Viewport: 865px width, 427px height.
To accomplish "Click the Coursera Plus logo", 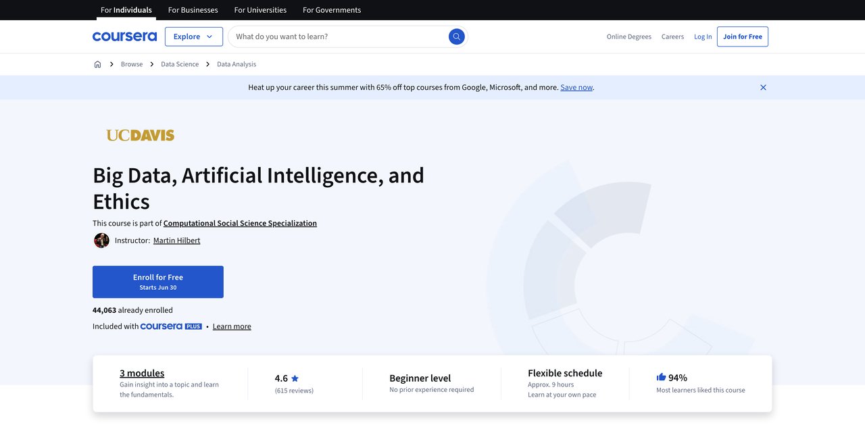I will pos(171,325).
